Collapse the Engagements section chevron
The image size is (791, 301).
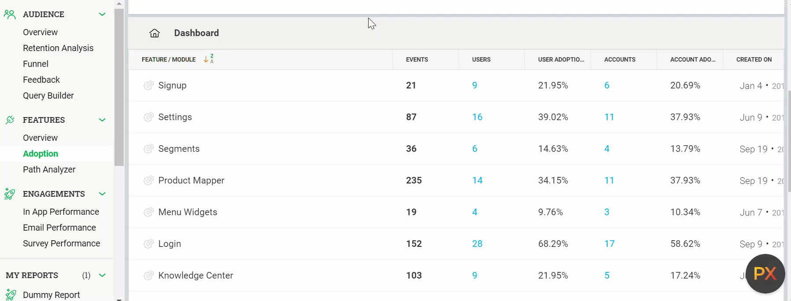pos(102,194)
